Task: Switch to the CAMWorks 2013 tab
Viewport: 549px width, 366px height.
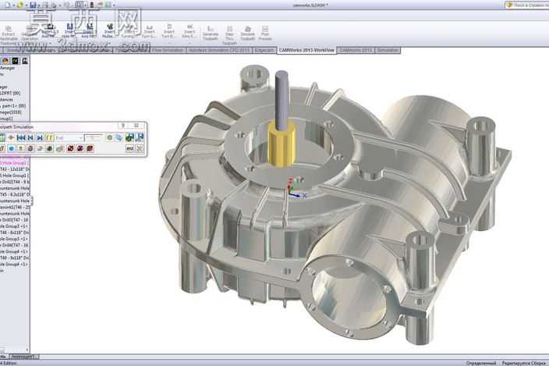Action: (356, 51)
